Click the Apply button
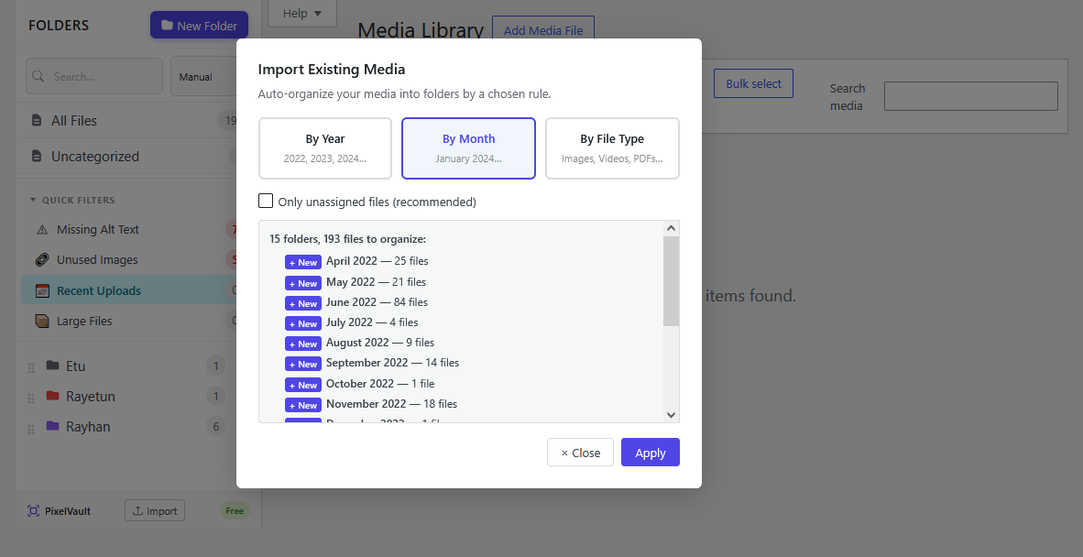Viewport: 1083px width, 557px height. 650,452
